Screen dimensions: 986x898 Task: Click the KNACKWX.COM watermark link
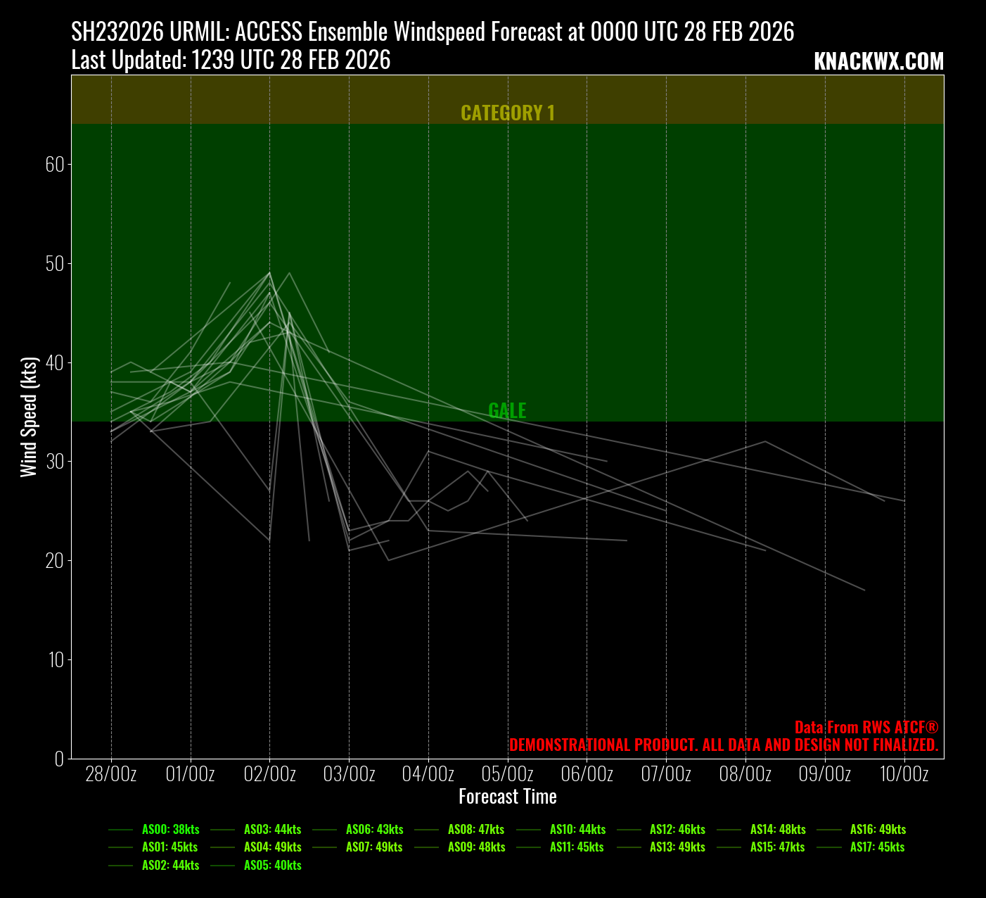(x=878, y=62)
